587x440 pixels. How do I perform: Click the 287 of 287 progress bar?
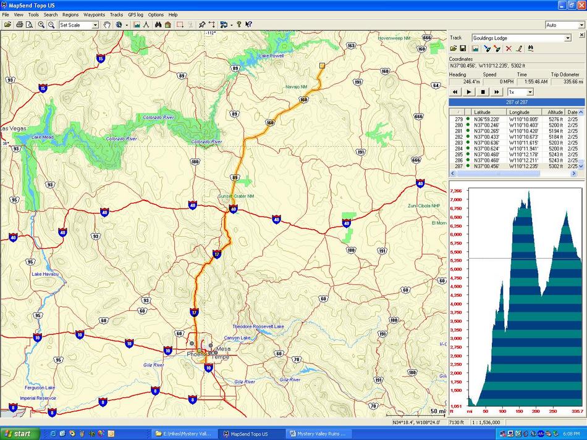(x=517, y=102)
